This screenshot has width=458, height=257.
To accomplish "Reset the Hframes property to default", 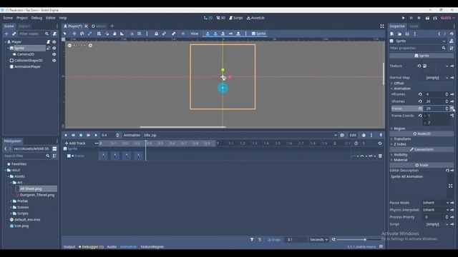I will tap(420, 94).
